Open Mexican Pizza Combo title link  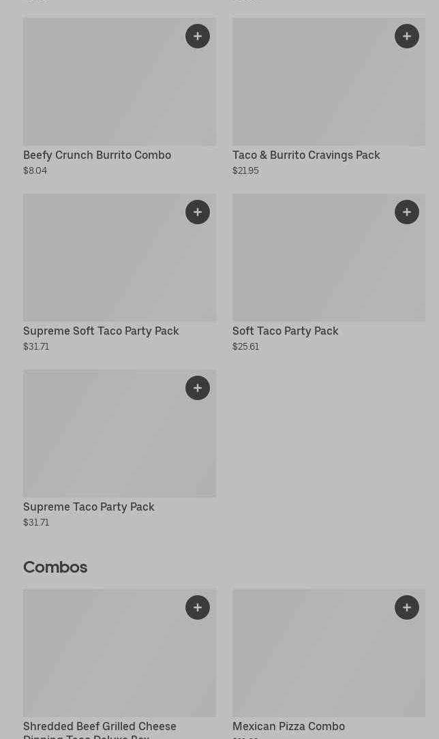point(288,726)
